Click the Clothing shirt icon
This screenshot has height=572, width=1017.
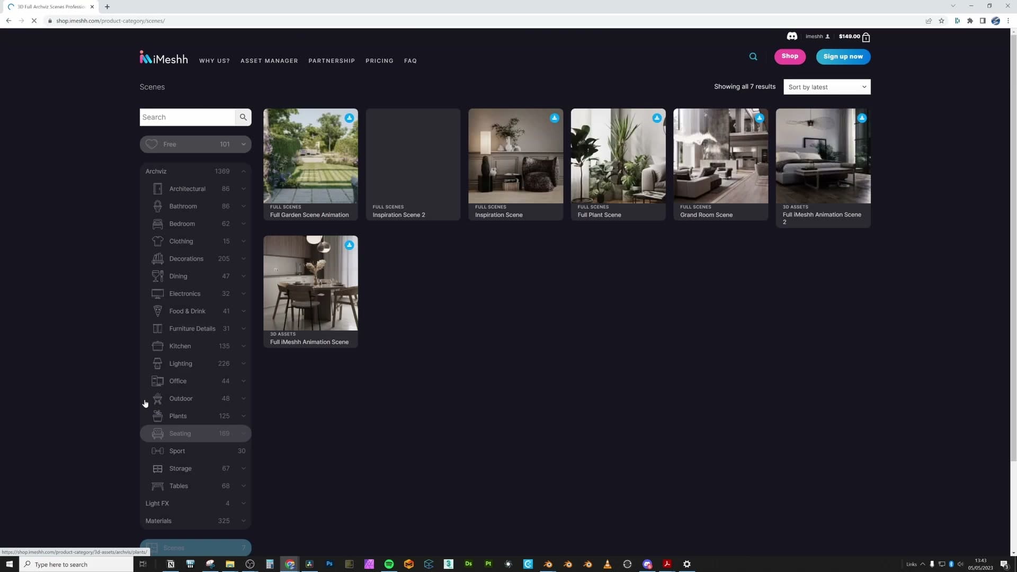157,241
